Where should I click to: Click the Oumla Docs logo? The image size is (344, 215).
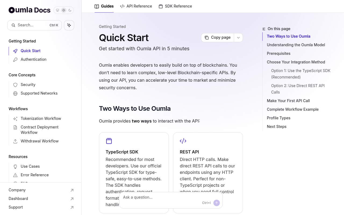tap(30, 10)
